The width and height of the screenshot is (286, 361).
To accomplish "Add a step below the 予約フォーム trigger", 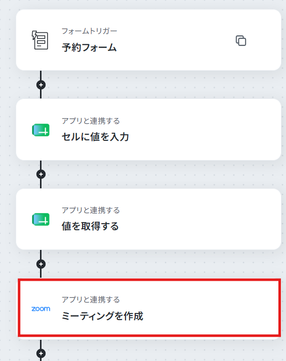I will [x=41, y=85].
